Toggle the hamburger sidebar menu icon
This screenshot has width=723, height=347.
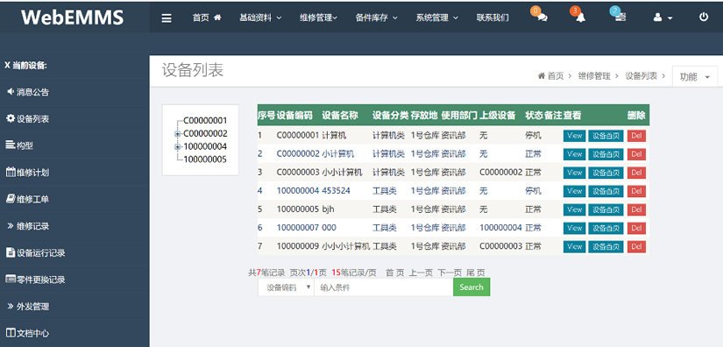point(167,18)
